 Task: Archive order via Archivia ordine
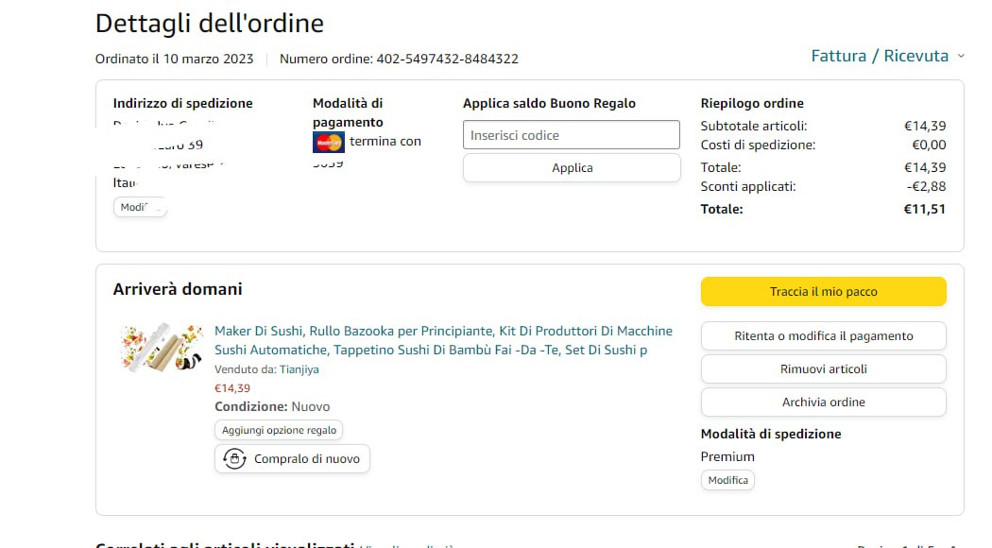(x=823, y=402)
